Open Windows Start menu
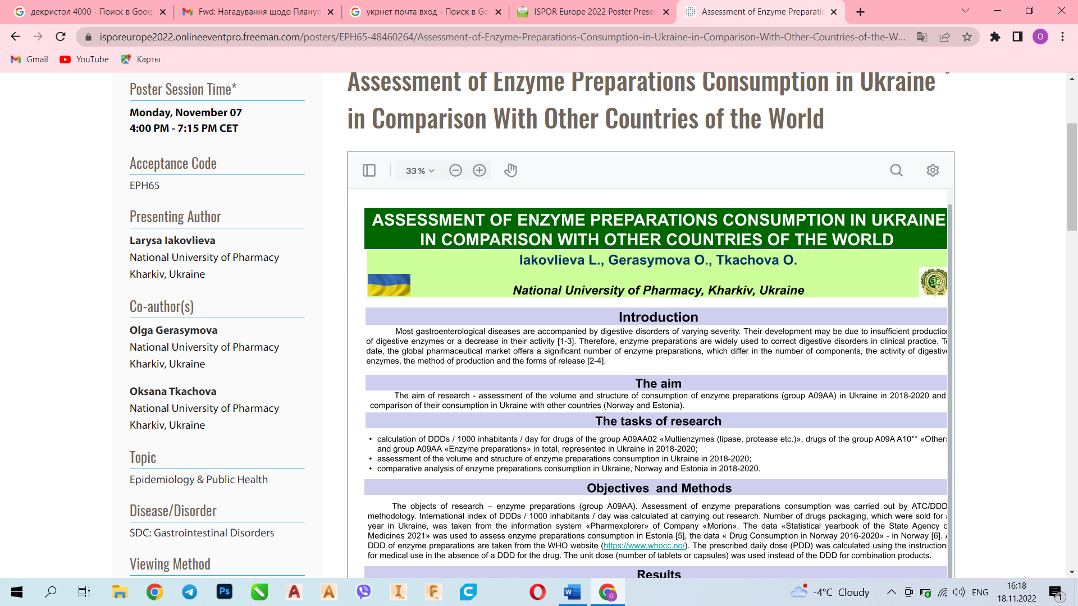 click(x=17, y=592)
